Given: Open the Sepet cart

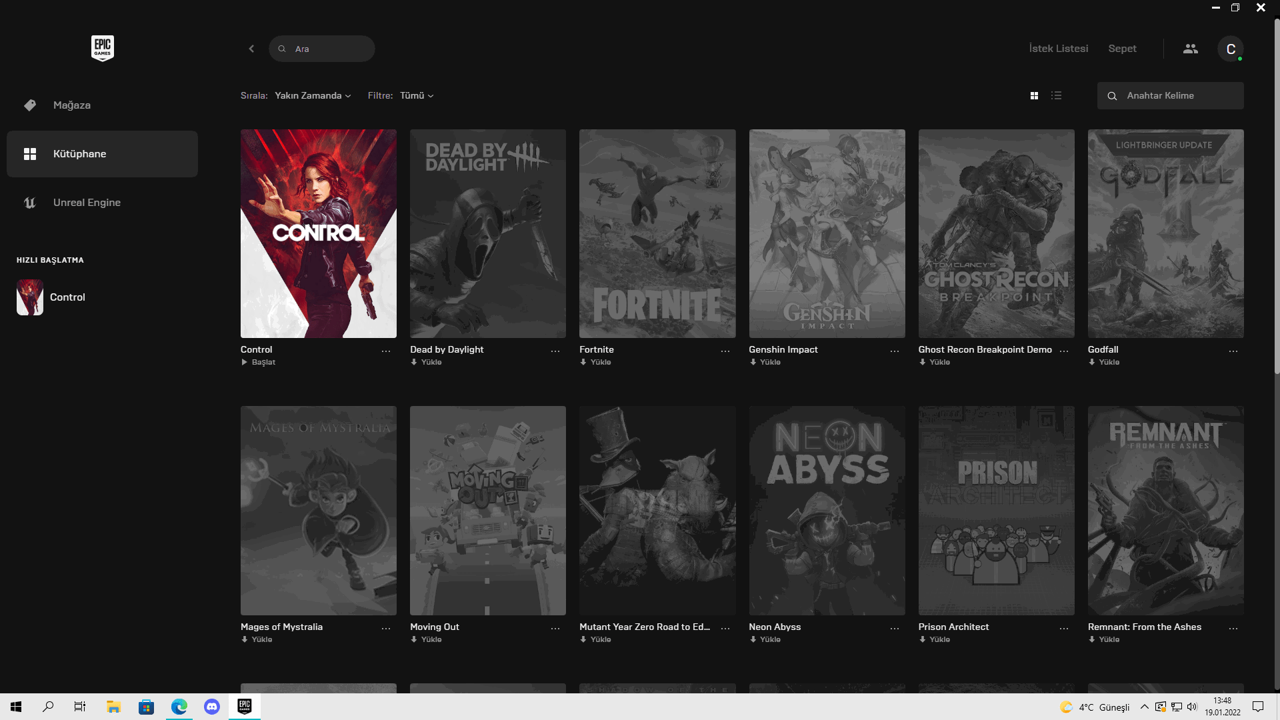Looking at the screenshot, I should pyautogui.click(x=1123, y=49).
